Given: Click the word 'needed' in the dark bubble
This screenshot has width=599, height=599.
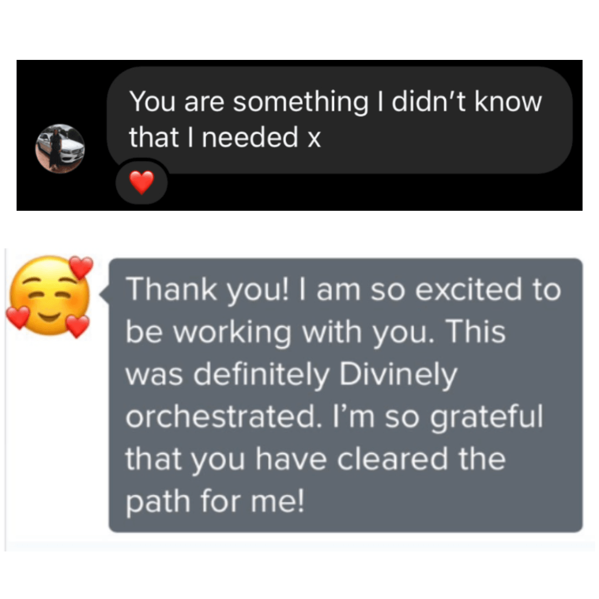Looking at the screenshot, I should coord(250,137).
